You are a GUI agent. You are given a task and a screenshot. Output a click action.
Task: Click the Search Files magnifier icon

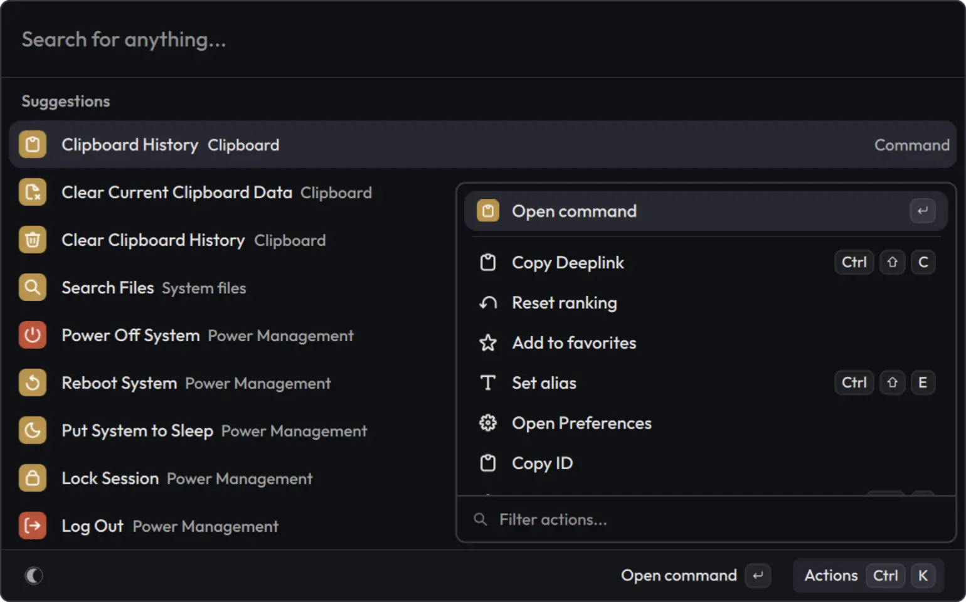pyautogui.click(x=33, y=288)
